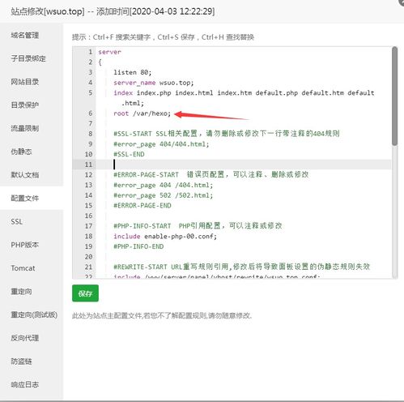Open the 流量限制 tab

tap(25, 128)
